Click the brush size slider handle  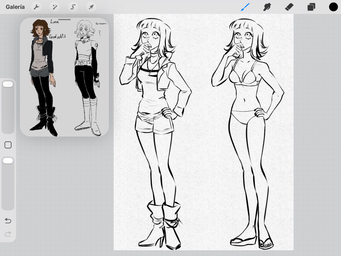pos(8,84)
